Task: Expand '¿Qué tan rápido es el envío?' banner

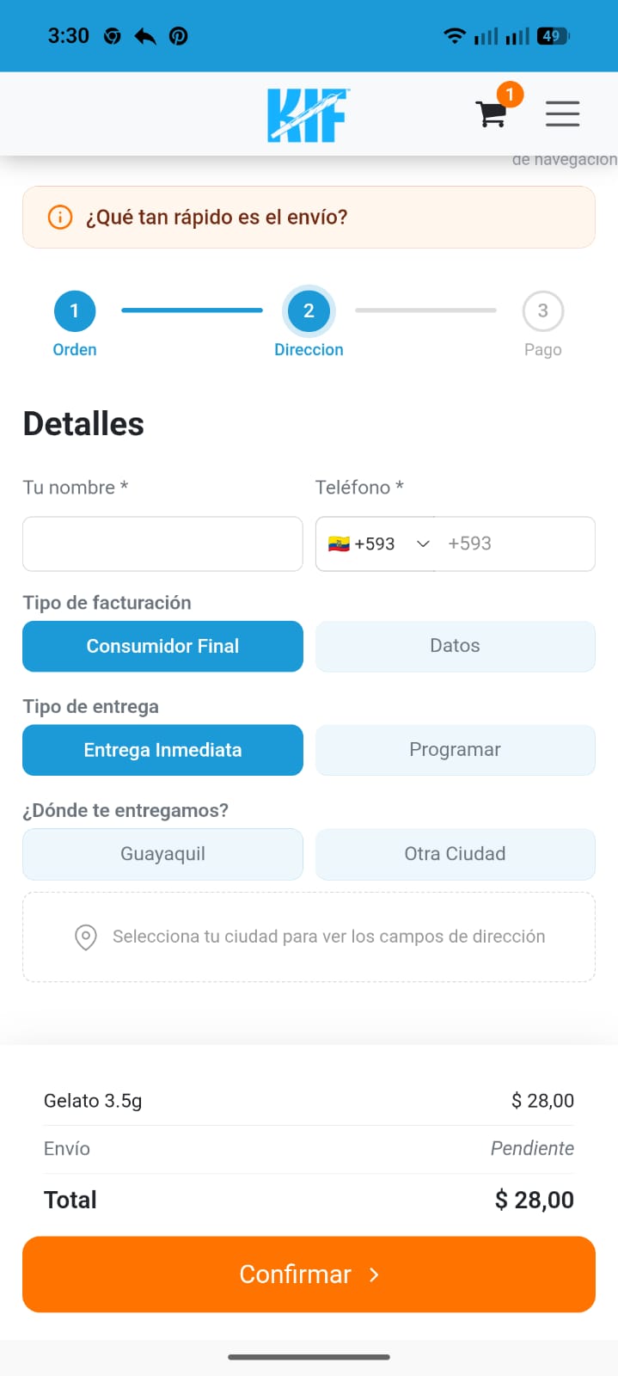Action: (309, 217)
